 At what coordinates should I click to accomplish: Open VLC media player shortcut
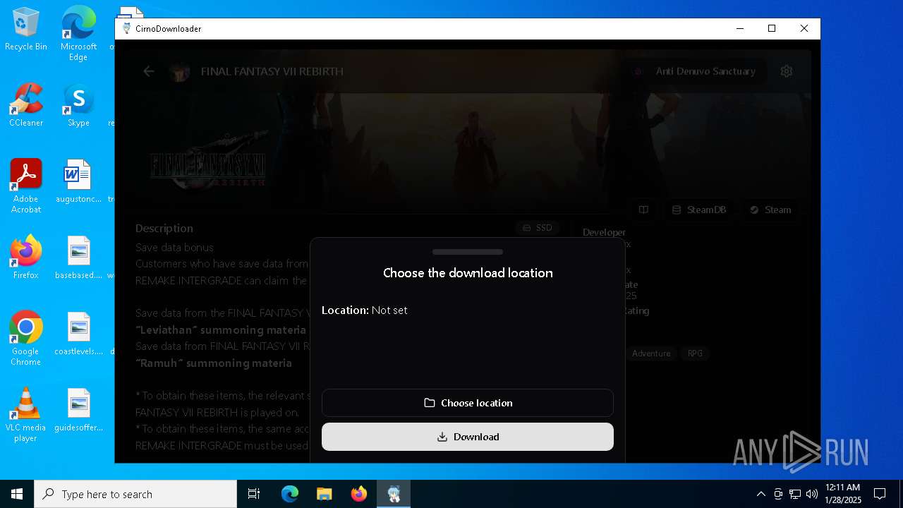point(26,416)
